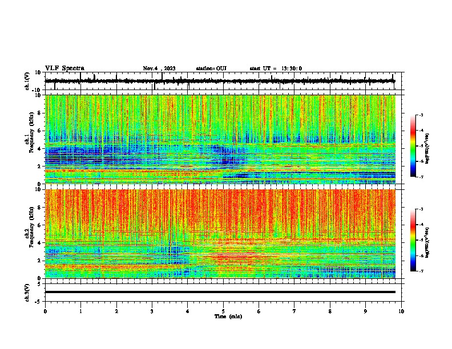The height and width of the screenshot is (349, 452).
Task: Click the ch.2 color bar '-7' label
Action: click(421, 271)
